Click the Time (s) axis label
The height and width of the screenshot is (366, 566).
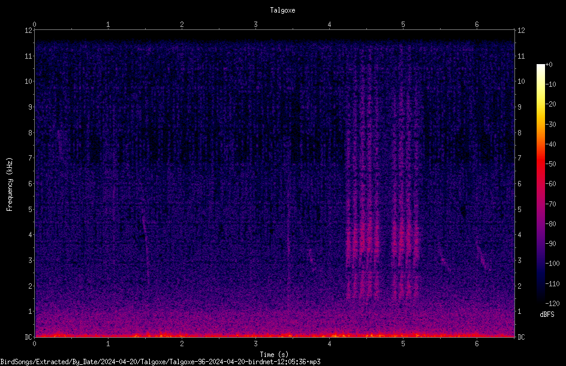[274, 355]
